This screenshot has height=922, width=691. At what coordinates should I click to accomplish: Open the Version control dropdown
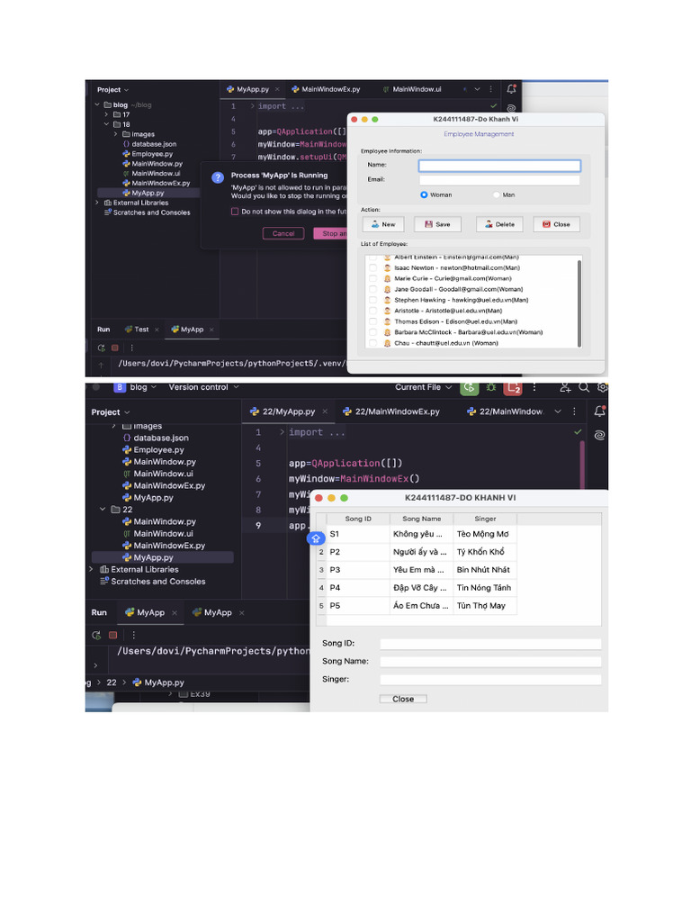(204, 387)
